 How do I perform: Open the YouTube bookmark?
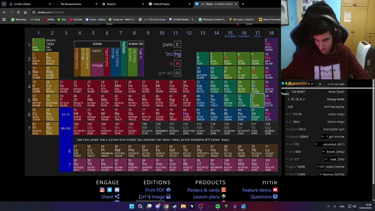tap(76, 20)
